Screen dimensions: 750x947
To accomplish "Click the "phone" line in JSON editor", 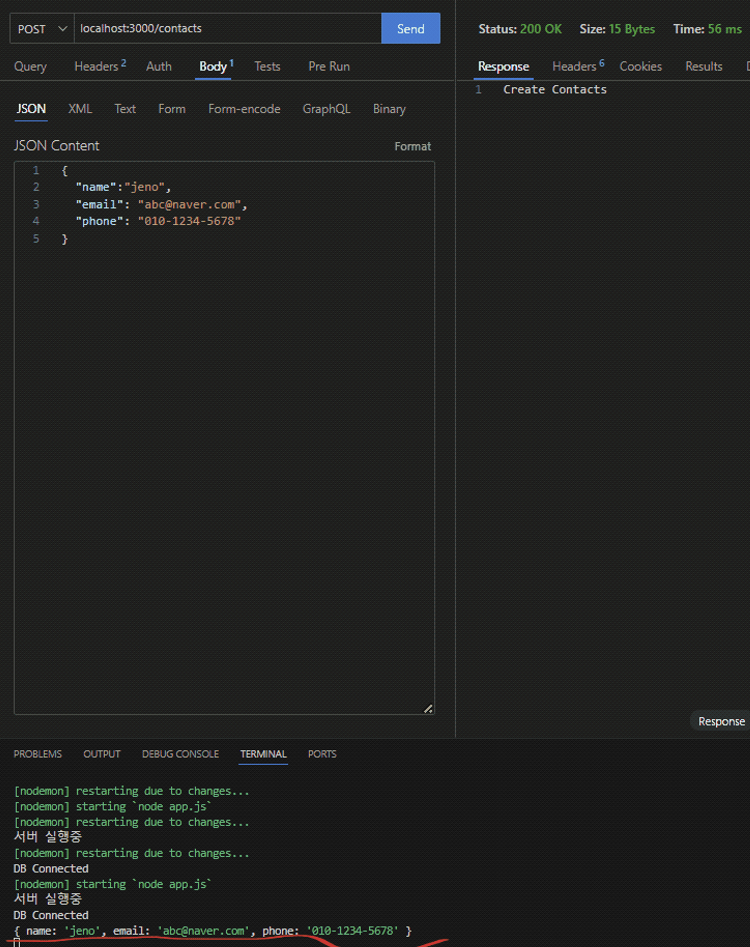I will coord(158,221).
